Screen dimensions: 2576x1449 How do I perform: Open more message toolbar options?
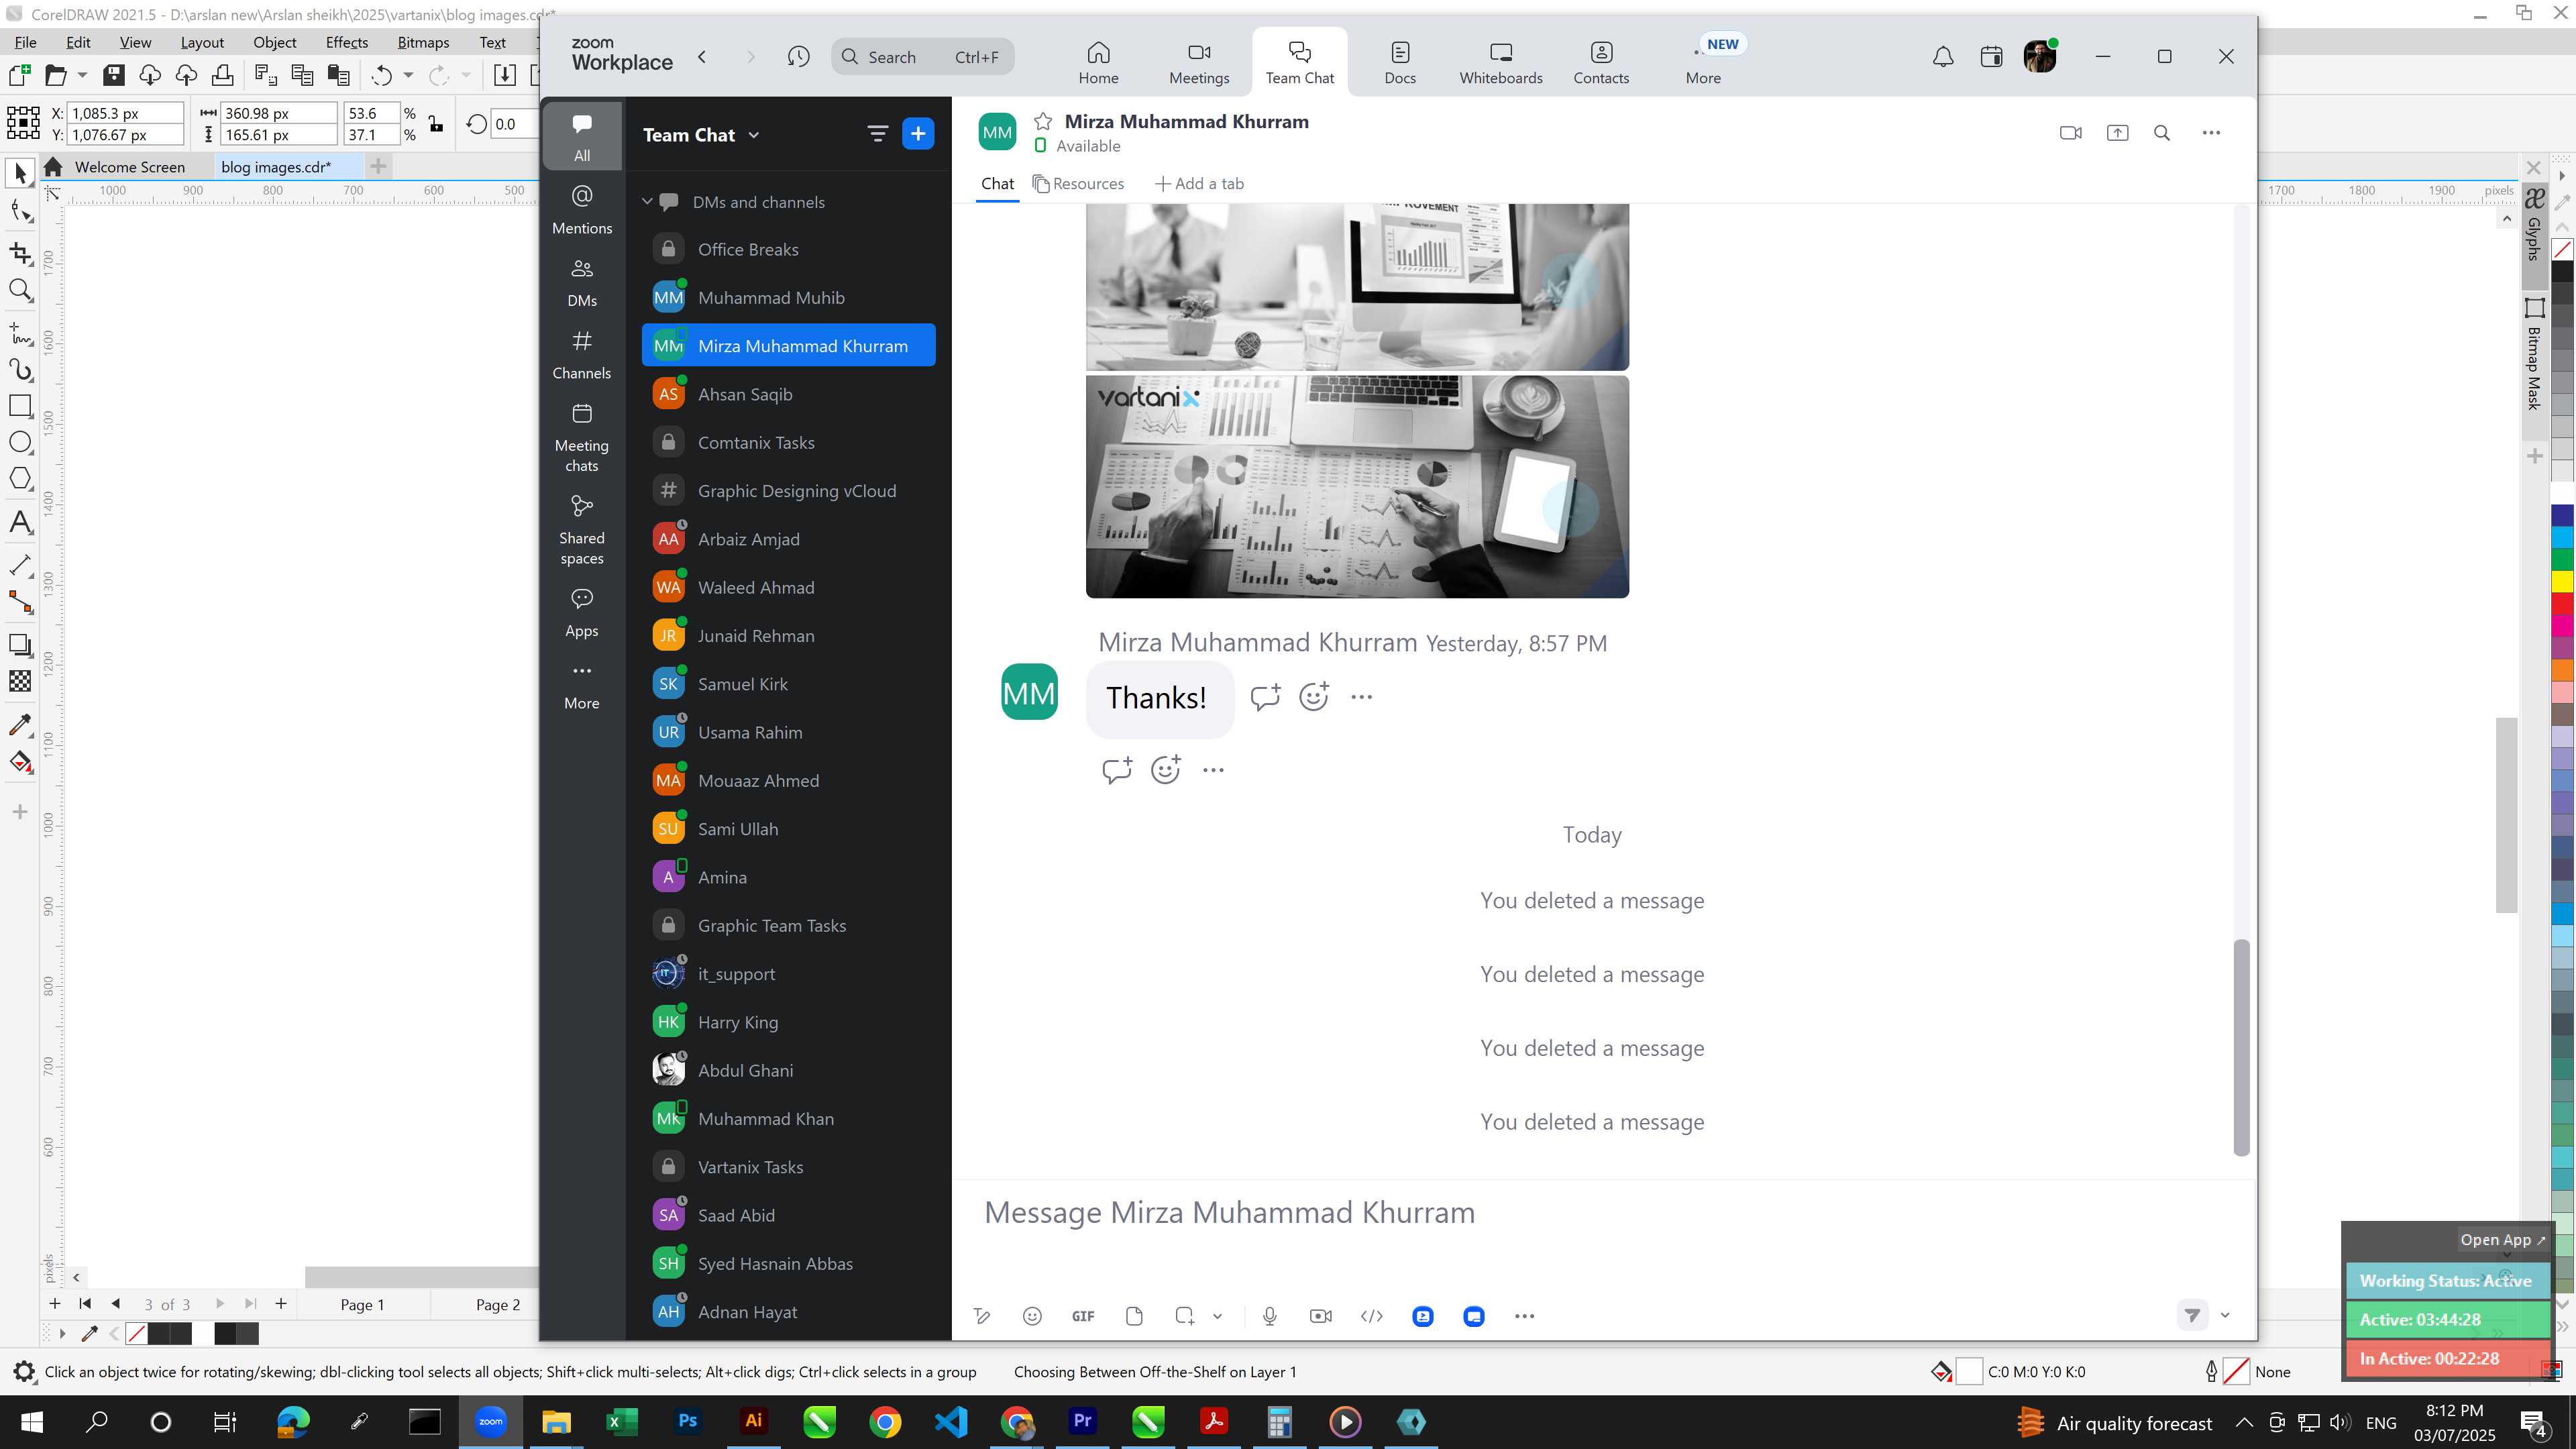1524,1316
